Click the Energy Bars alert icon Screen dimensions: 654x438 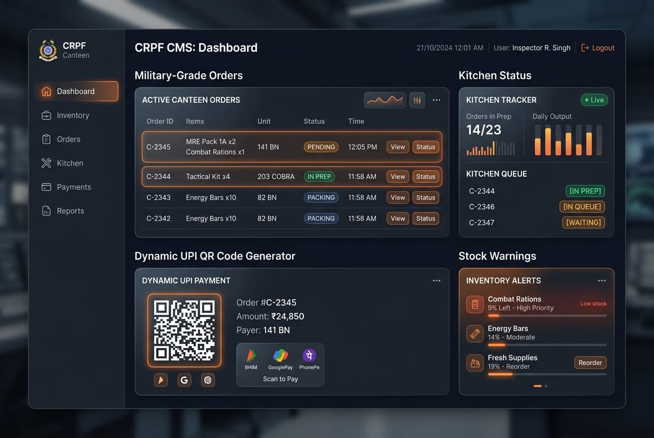(x=475, y=334)
